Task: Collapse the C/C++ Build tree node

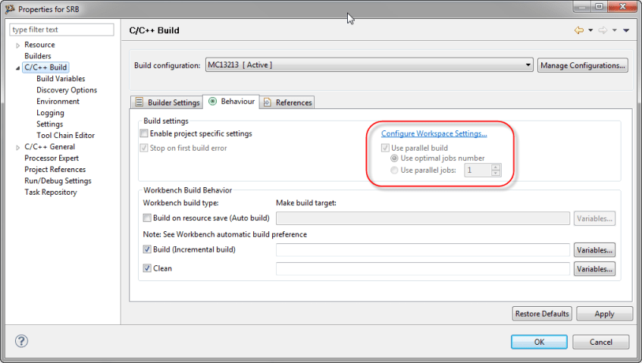Action: pyautogui.click(x=17, y=68)
